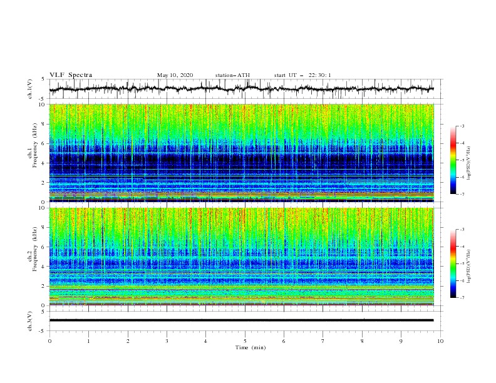The height and width of the screenshot is (383, 496).
Task: Click the ch.1 voltage waveform trace
Action: point(241,89)
